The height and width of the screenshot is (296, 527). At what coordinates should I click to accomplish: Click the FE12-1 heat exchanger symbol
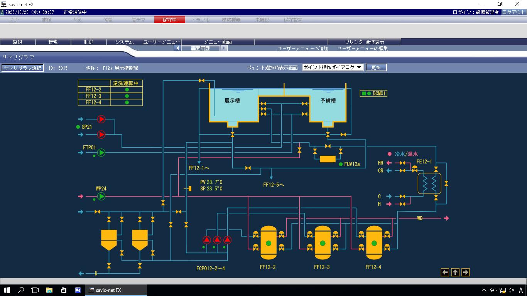(x=429, y=183)
